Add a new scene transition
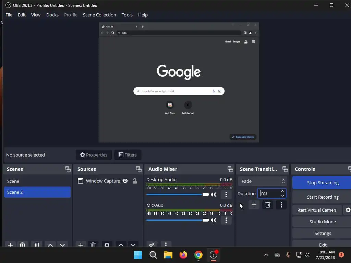The height and width of the screenshot is (263, 351). [254, 205]
